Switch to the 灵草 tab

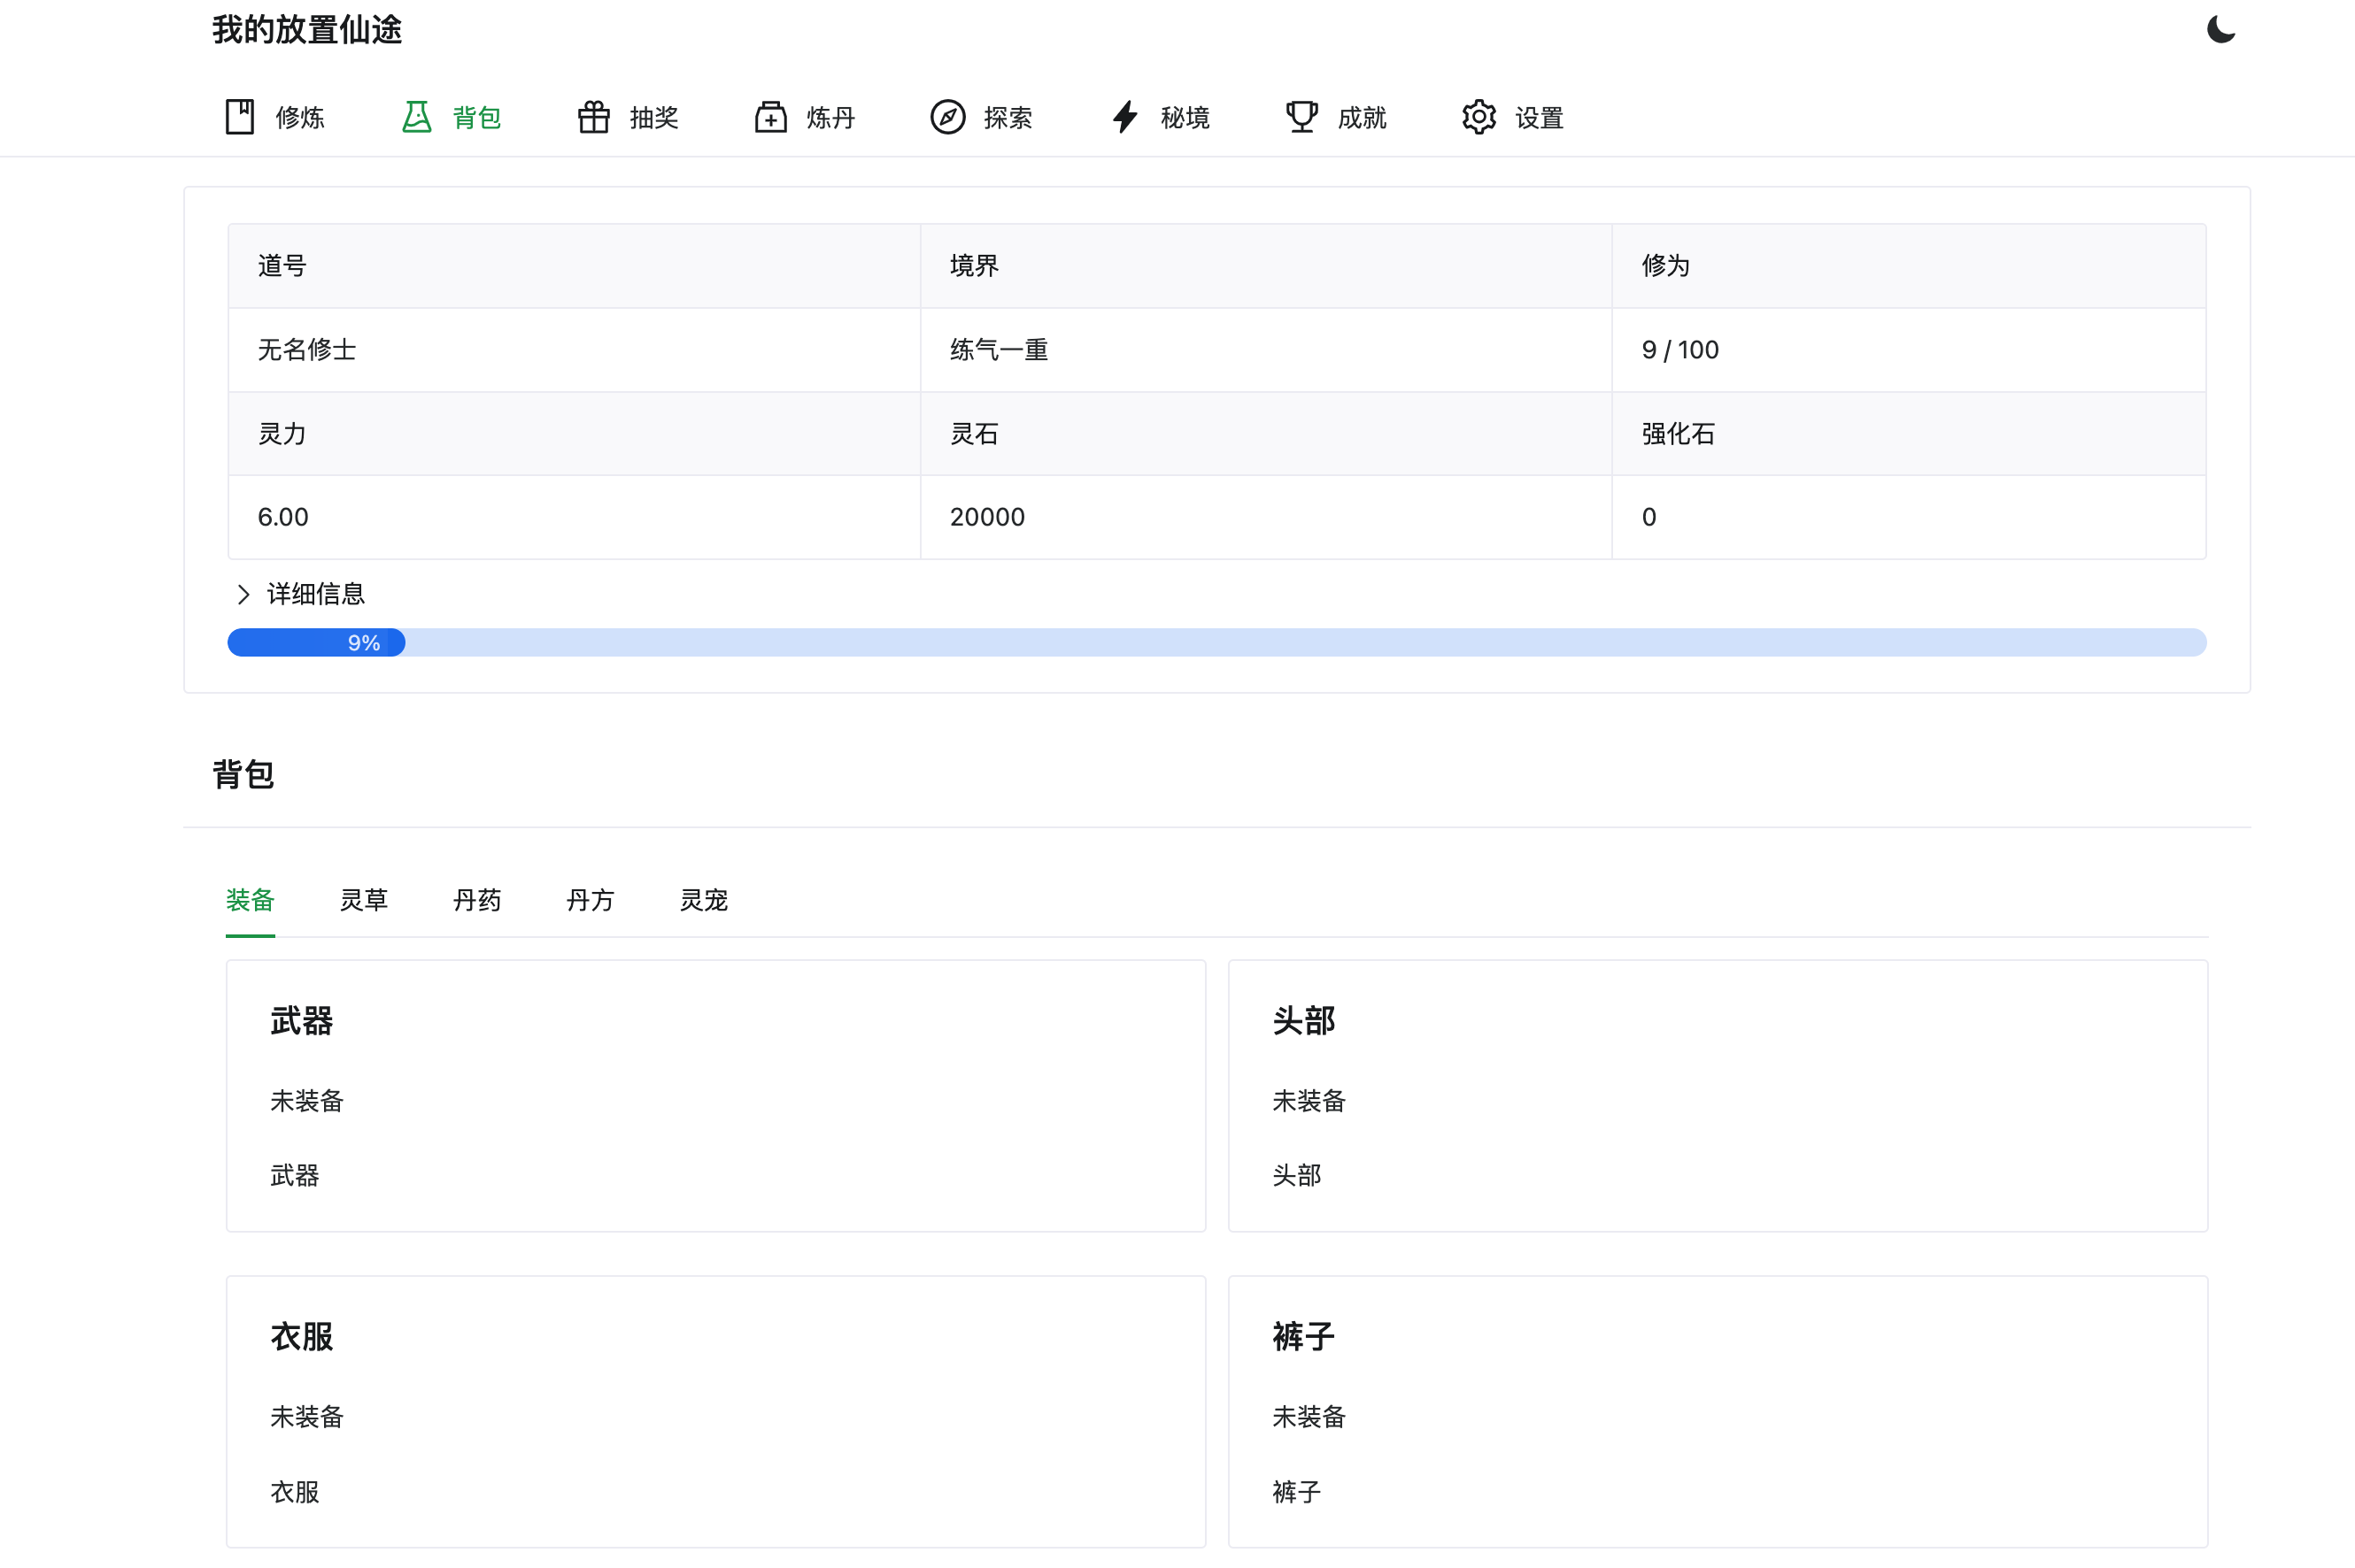[x=364, y=900]
